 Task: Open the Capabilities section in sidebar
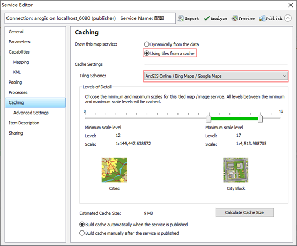19,52
